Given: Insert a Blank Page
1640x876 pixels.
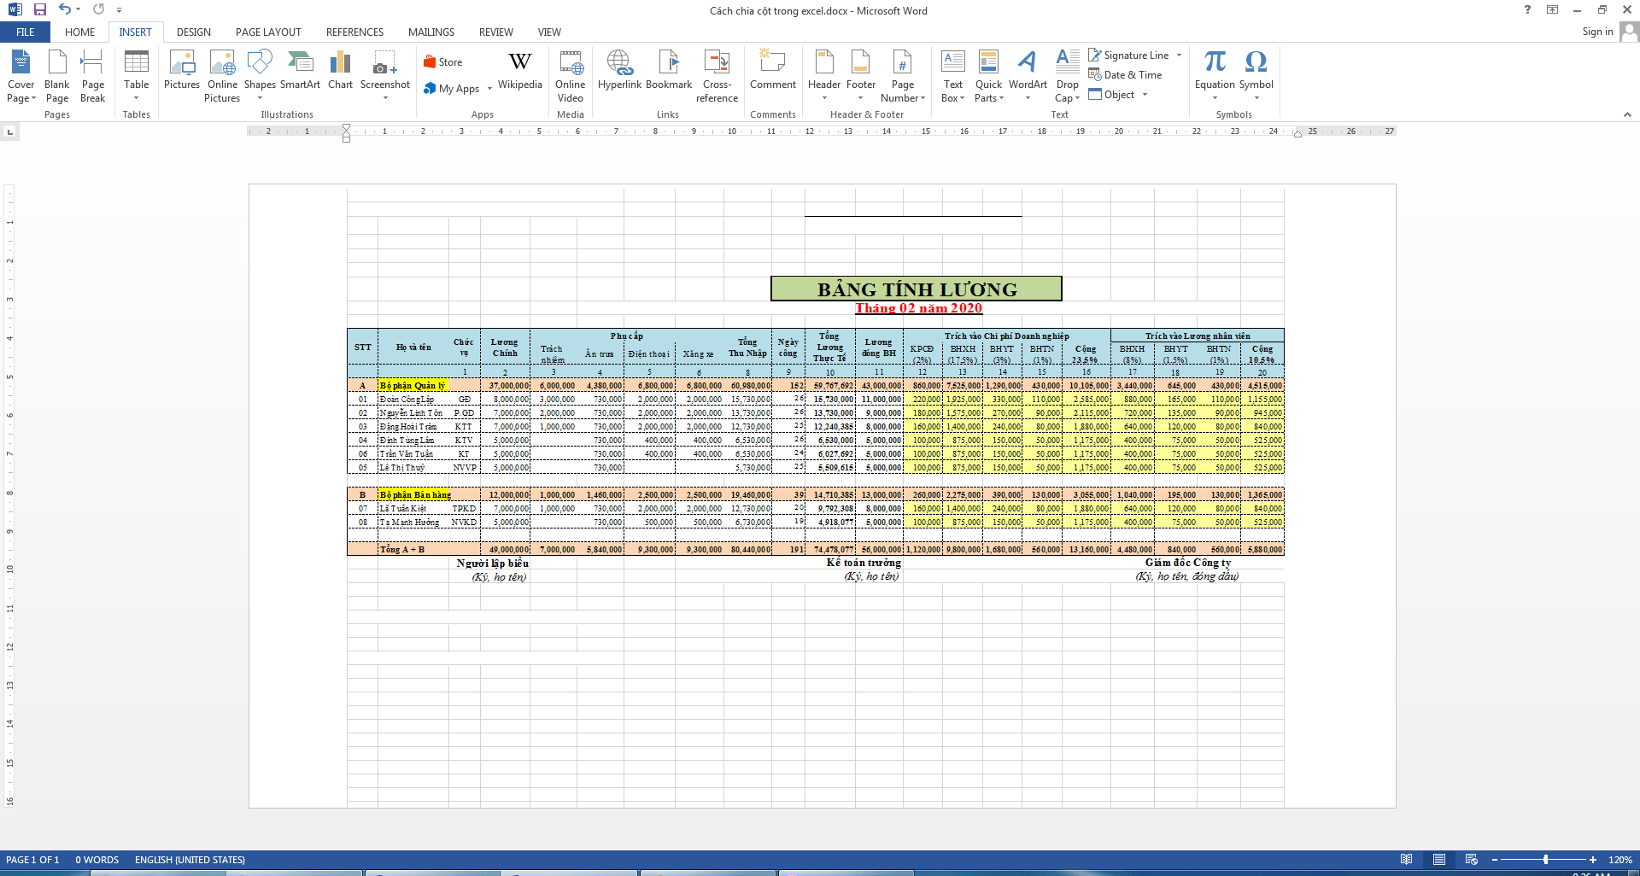Looking at the screenshot, I should point(57,76).
